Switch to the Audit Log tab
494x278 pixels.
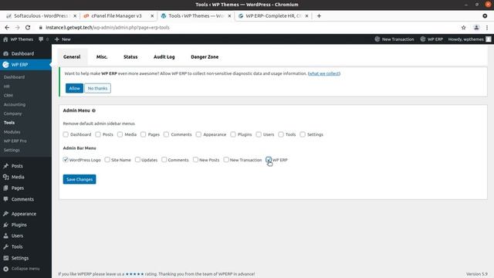coord(164,57)
